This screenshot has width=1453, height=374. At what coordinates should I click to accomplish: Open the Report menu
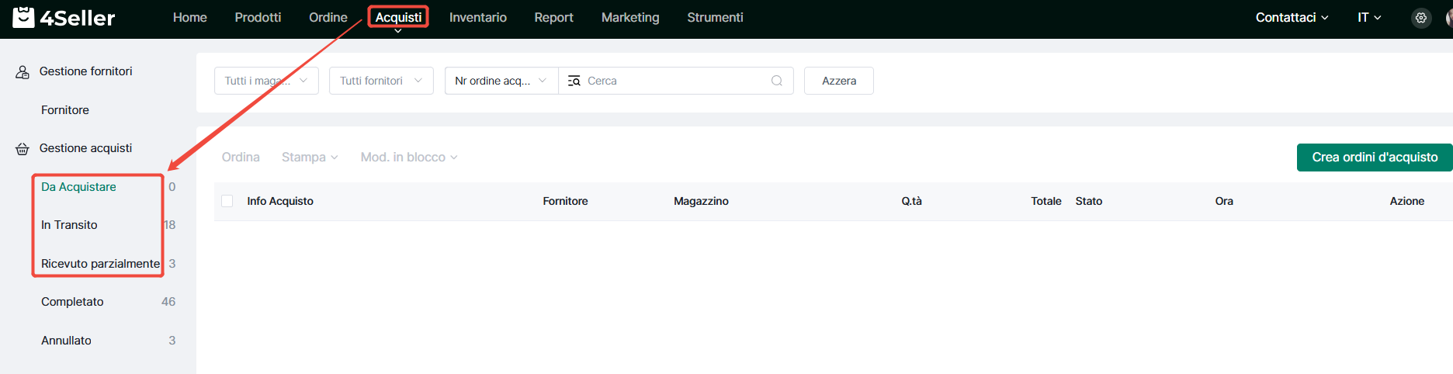[553, 17]
